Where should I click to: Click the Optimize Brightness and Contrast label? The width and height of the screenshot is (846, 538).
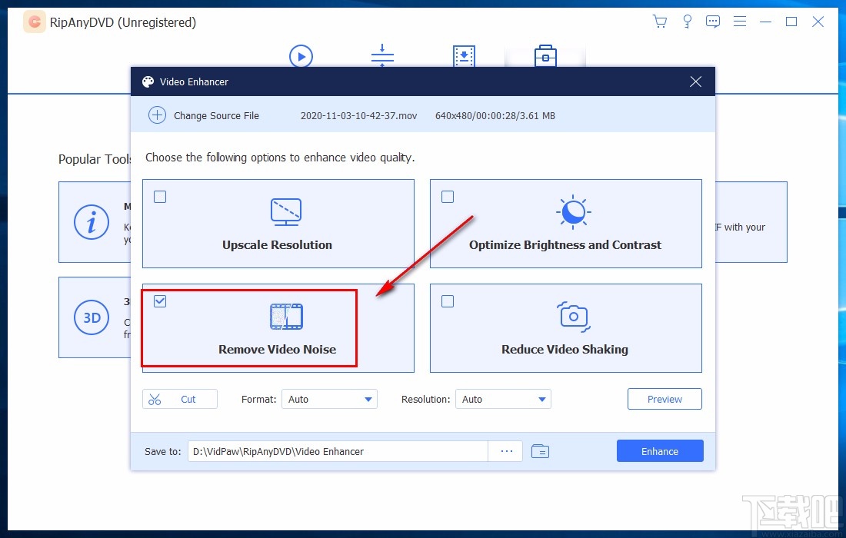pyautogui.click(x=565, y=244)
